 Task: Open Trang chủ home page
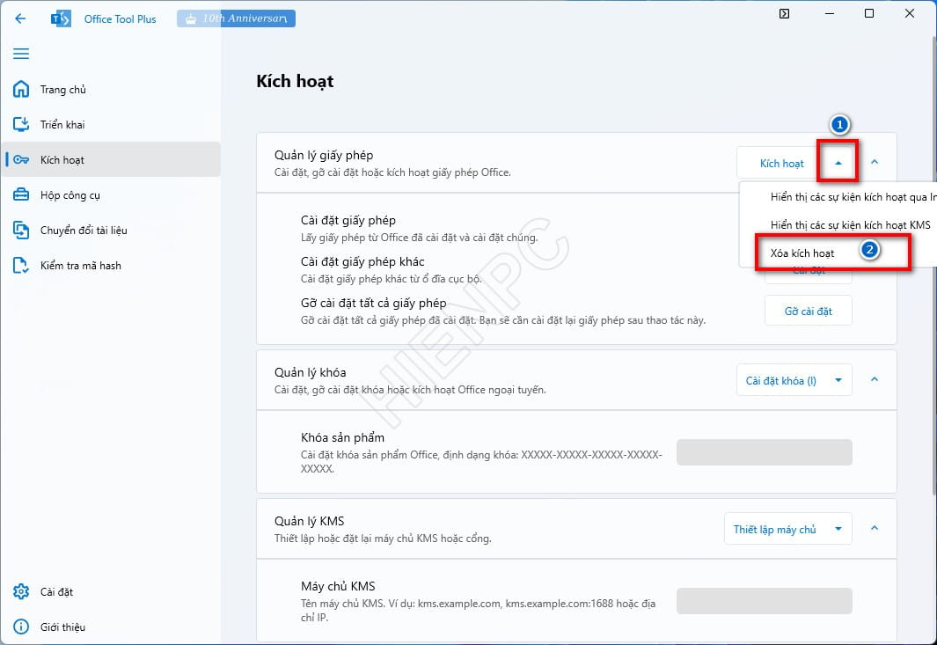point(111,90)
